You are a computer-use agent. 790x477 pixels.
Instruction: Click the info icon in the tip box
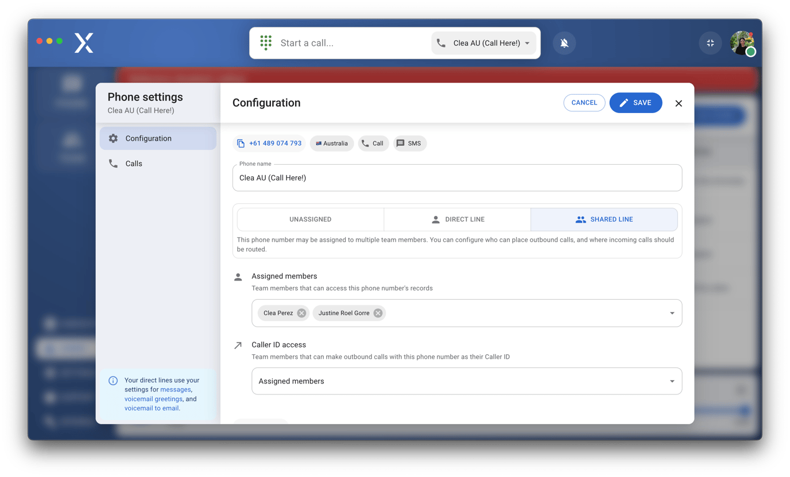click(113, 380)
